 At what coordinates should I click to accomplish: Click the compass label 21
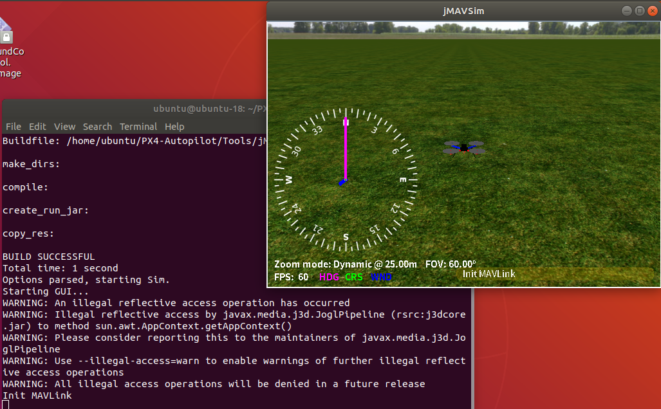tap(318, 230)
